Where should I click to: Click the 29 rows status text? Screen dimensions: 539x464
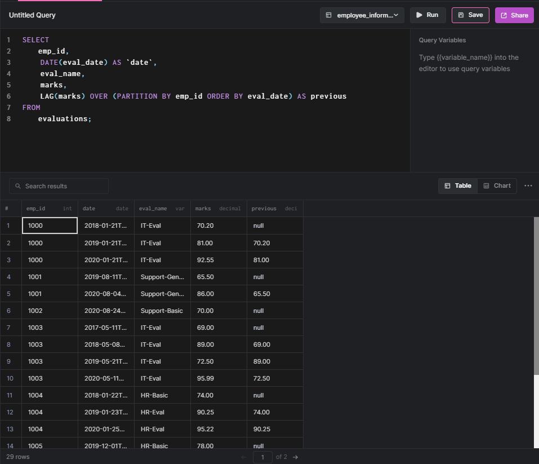18,457
